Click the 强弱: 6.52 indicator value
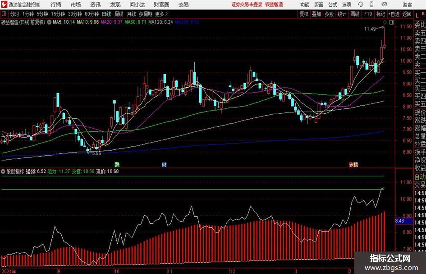The width and height of the screenshot is (426, 274). click(36, 171)
